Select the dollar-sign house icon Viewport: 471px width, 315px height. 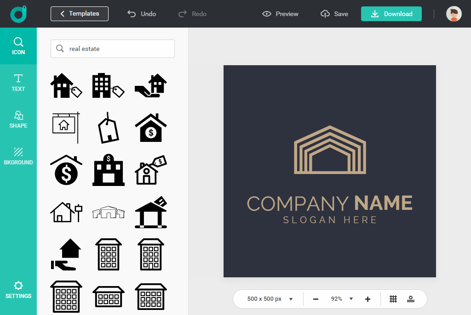coord(151,128)
